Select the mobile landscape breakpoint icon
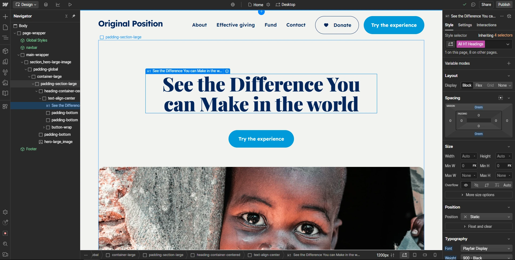Screen dimensions: 515x260 tap(425, 255)
